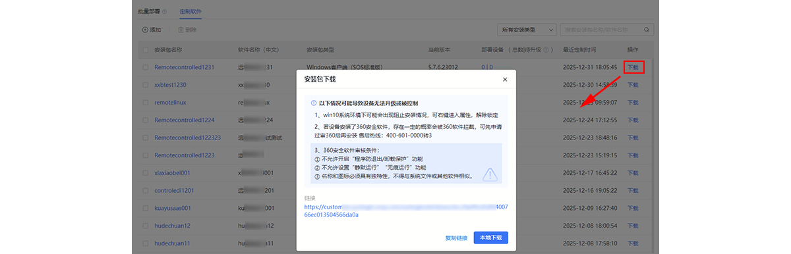Viewport: 791px width, 254px height.
Task: Click timestamp 2025-12-31 18:05:45
Action: (589, 67)
